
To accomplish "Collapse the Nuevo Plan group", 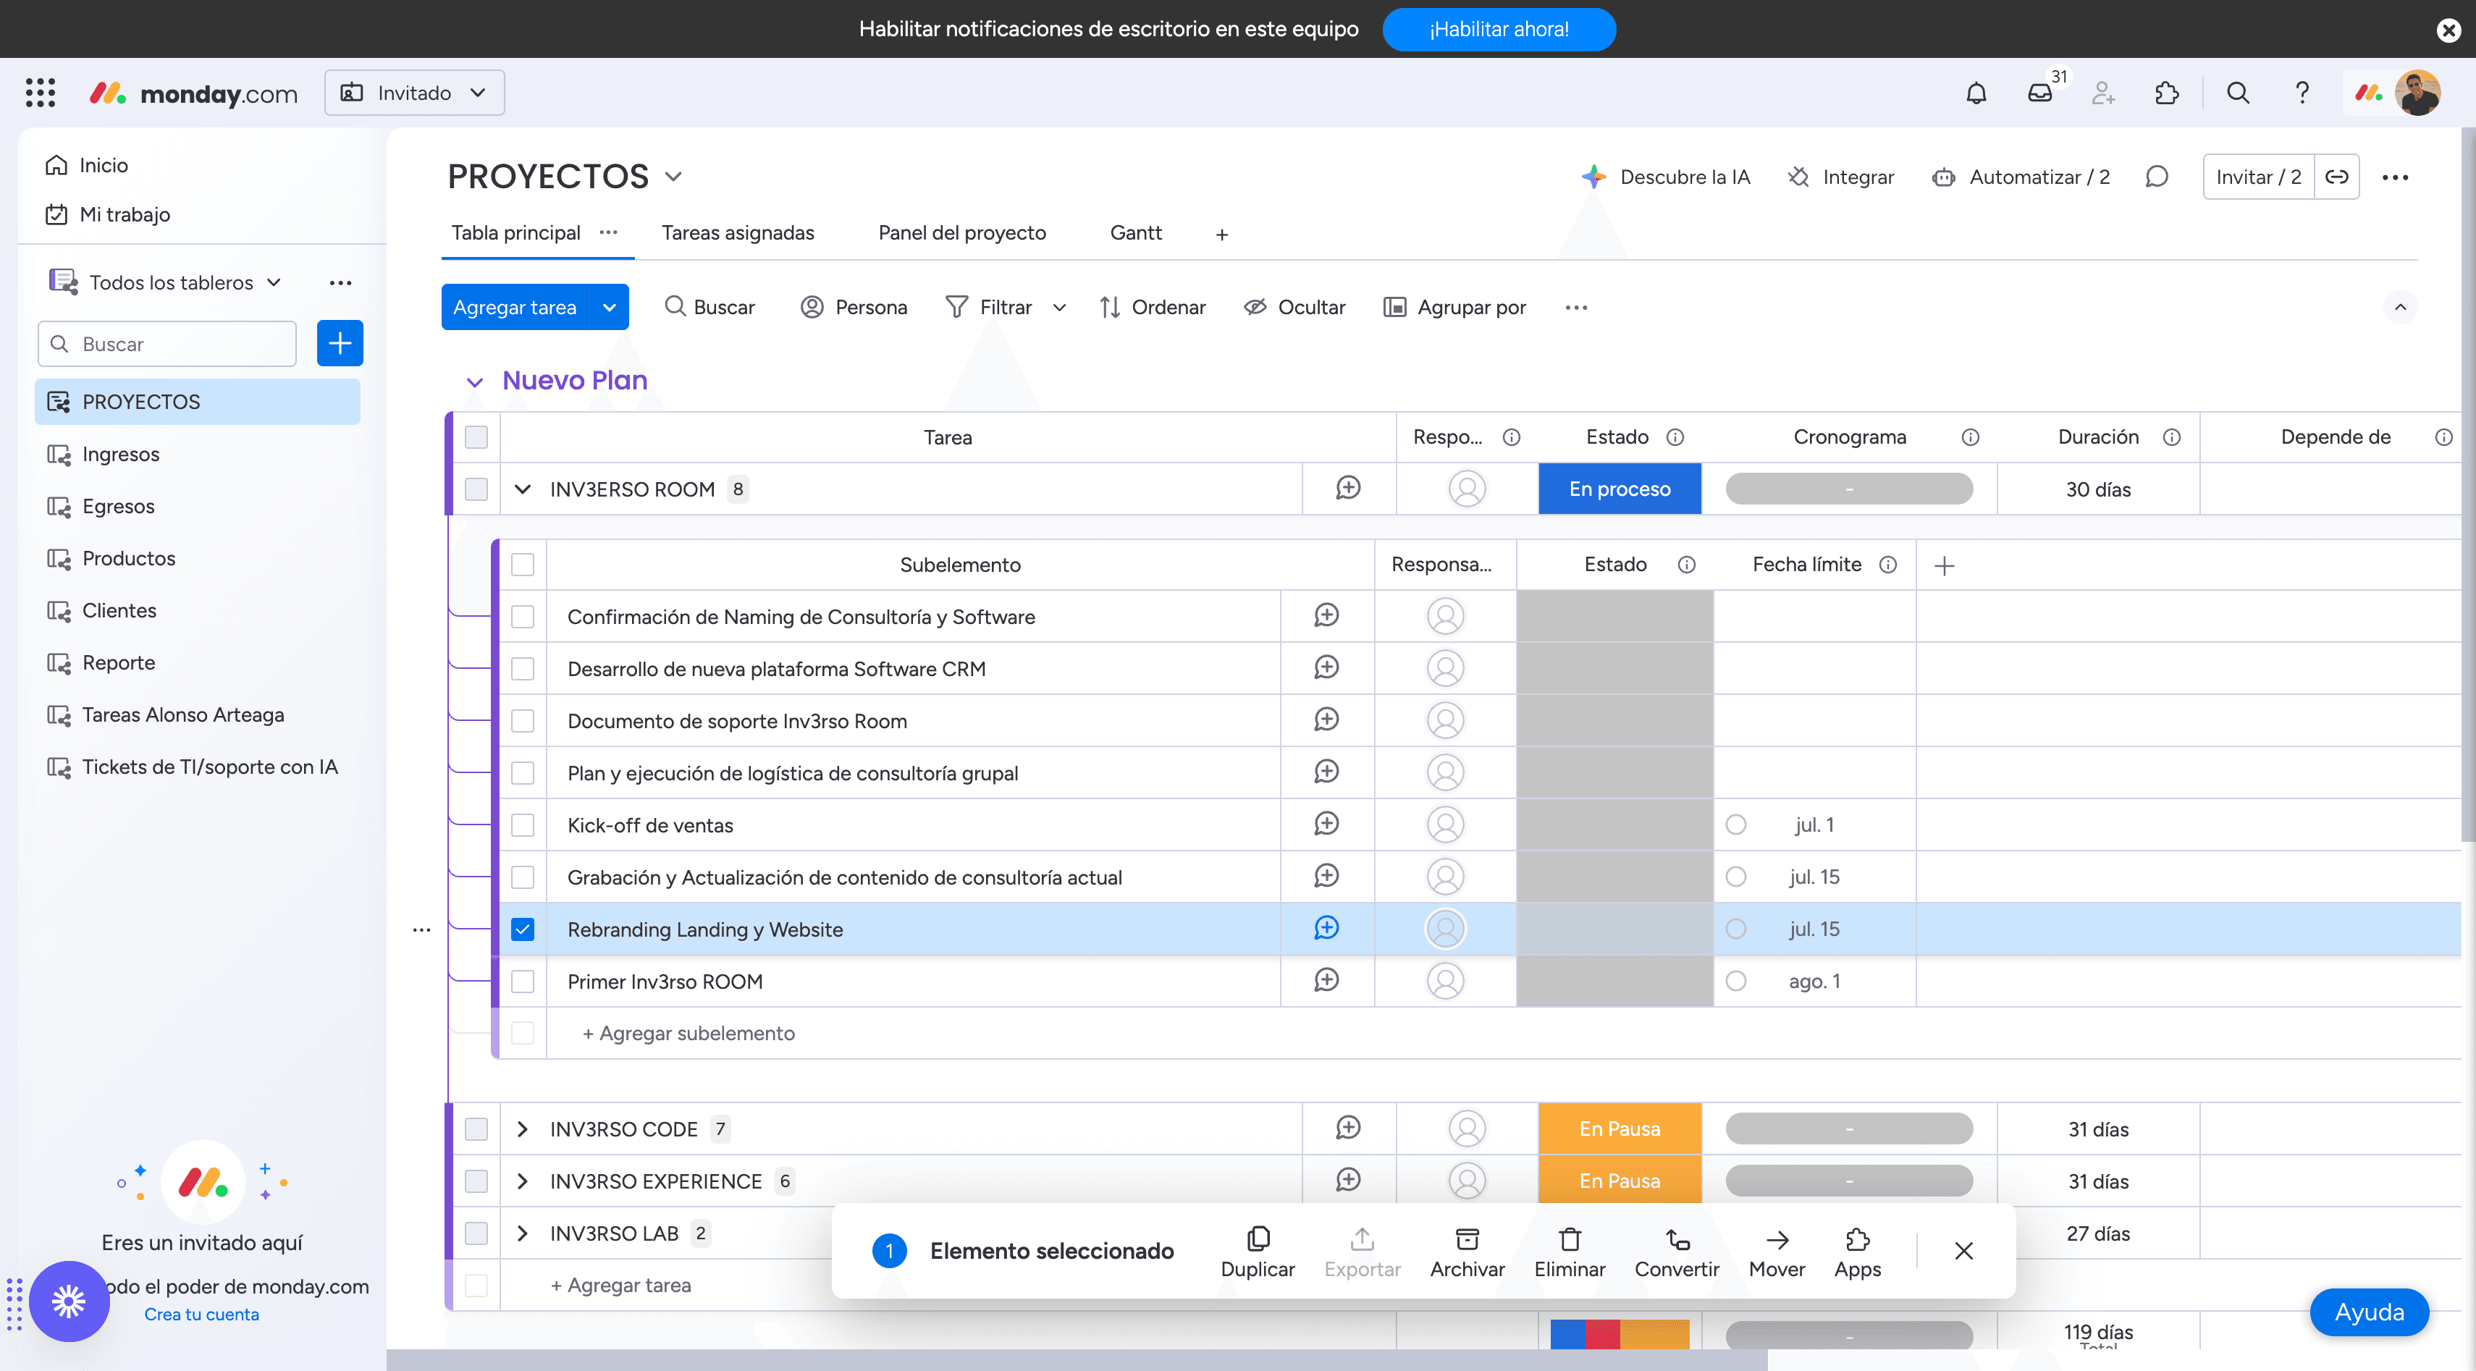I will (475, 381).
